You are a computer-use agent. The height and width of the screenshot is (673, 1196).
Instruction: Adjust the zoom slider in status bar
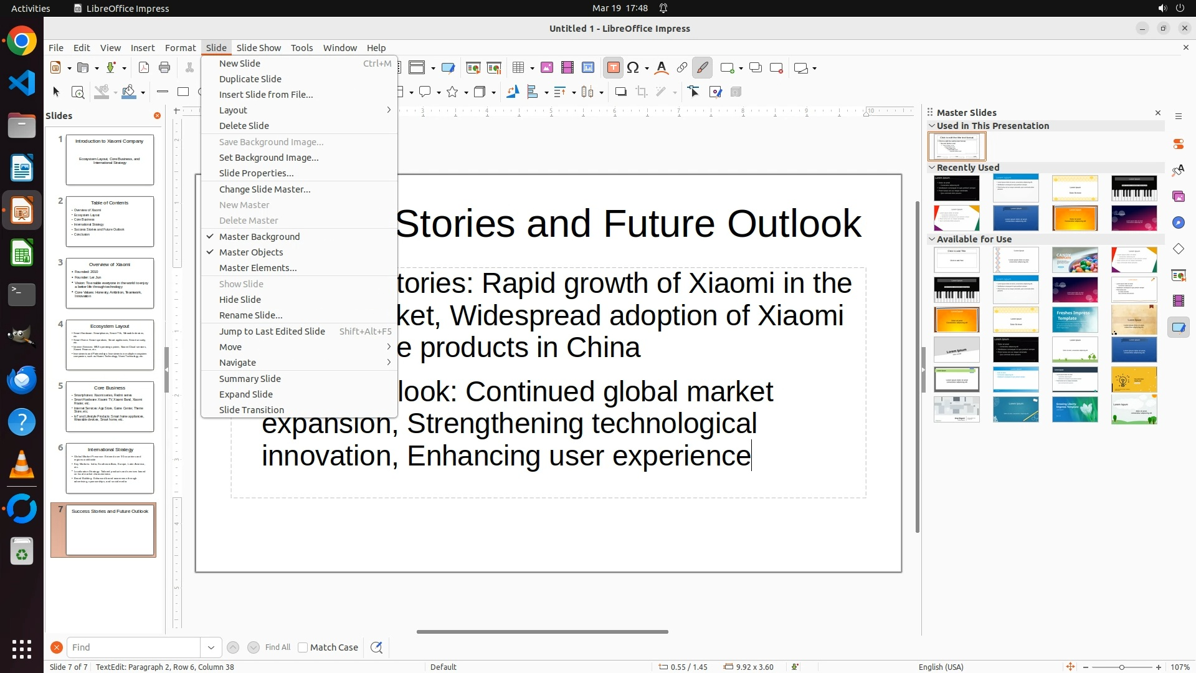point(1122,667)
